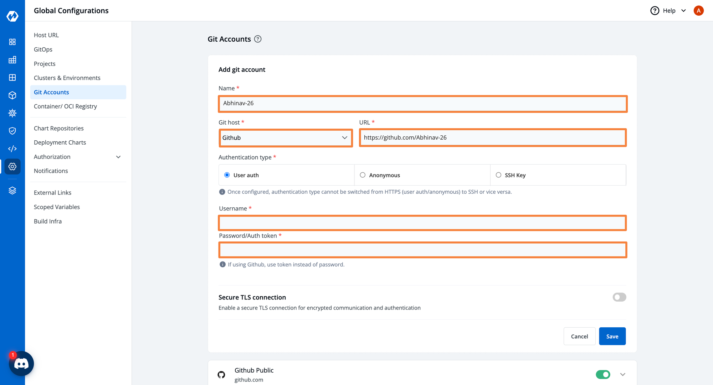Click the Cancel button
The image size is (713, 385).
coord(580,336)
